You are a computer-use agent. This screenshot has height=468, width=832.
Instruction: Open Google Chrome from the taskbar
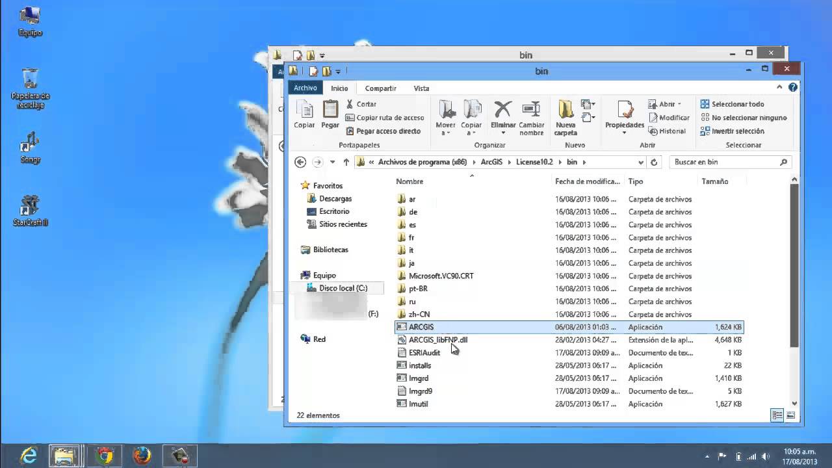click(x=104, y=456)
